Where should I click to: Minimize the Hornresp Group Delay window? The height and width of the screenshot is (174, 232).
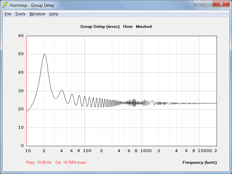click(198, 4)
